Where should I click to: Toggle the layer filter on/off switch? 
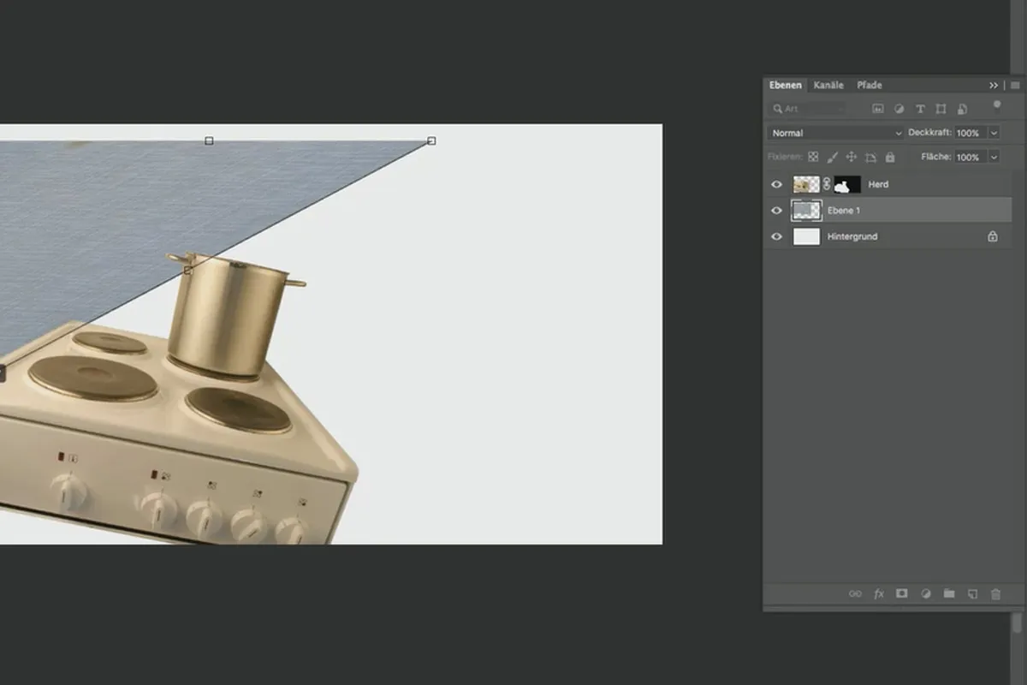point(996,105)
